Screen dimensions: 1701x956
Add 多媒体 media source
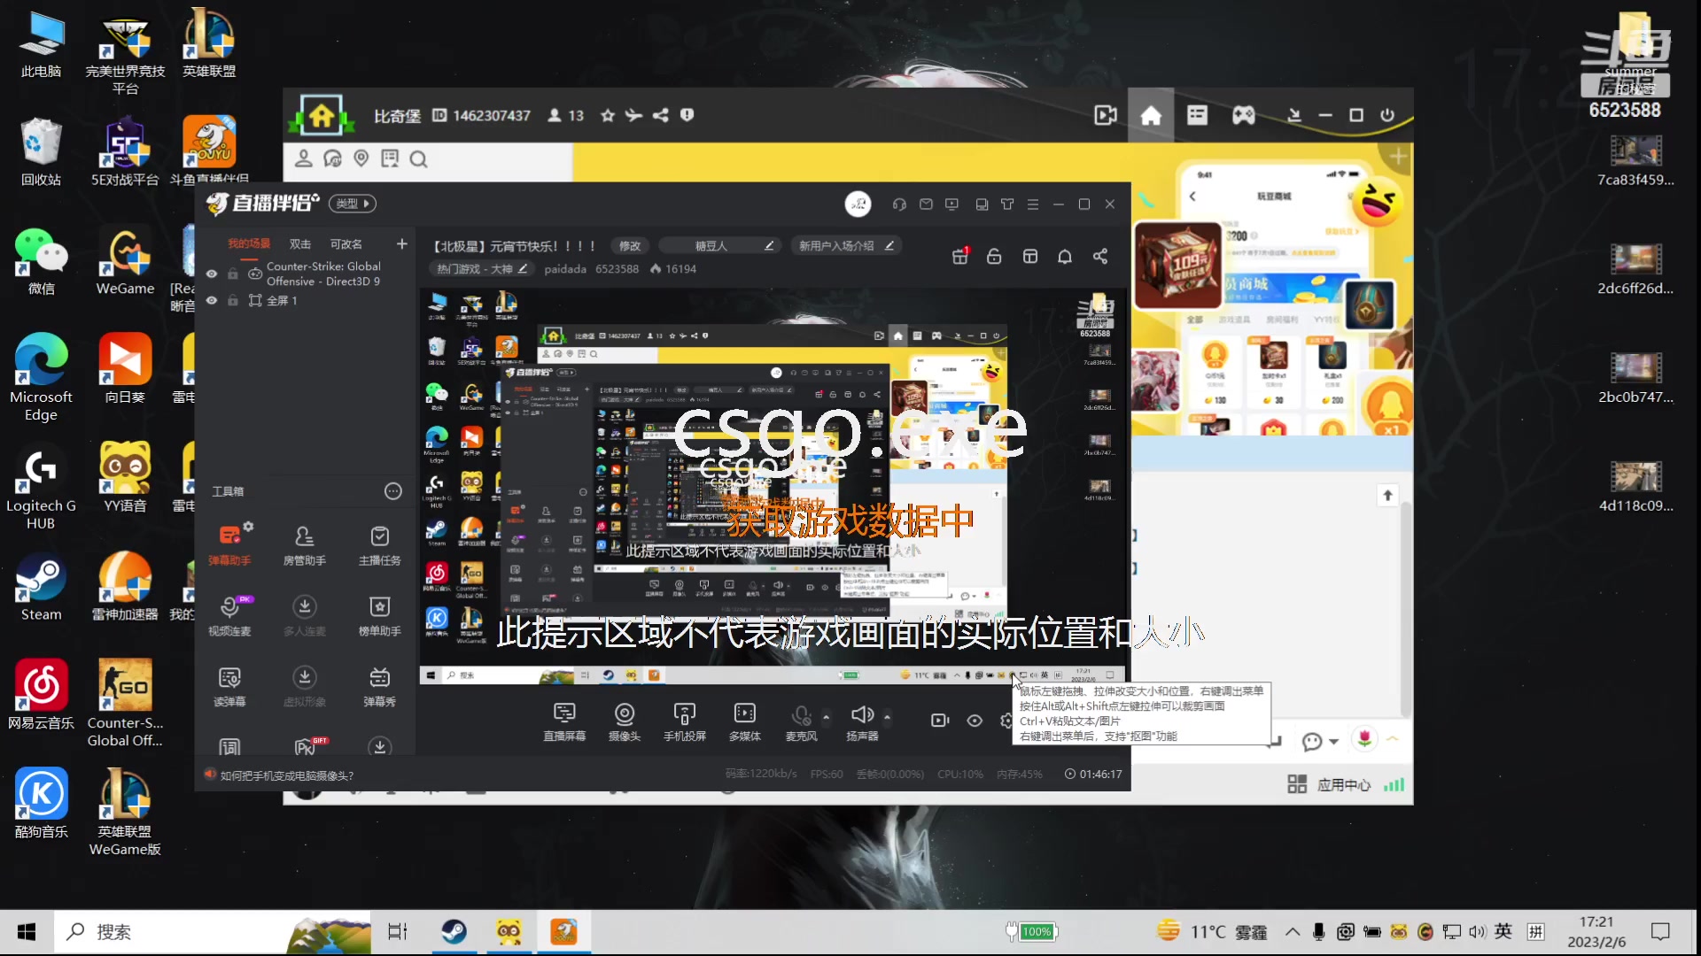tap(745, 721)
